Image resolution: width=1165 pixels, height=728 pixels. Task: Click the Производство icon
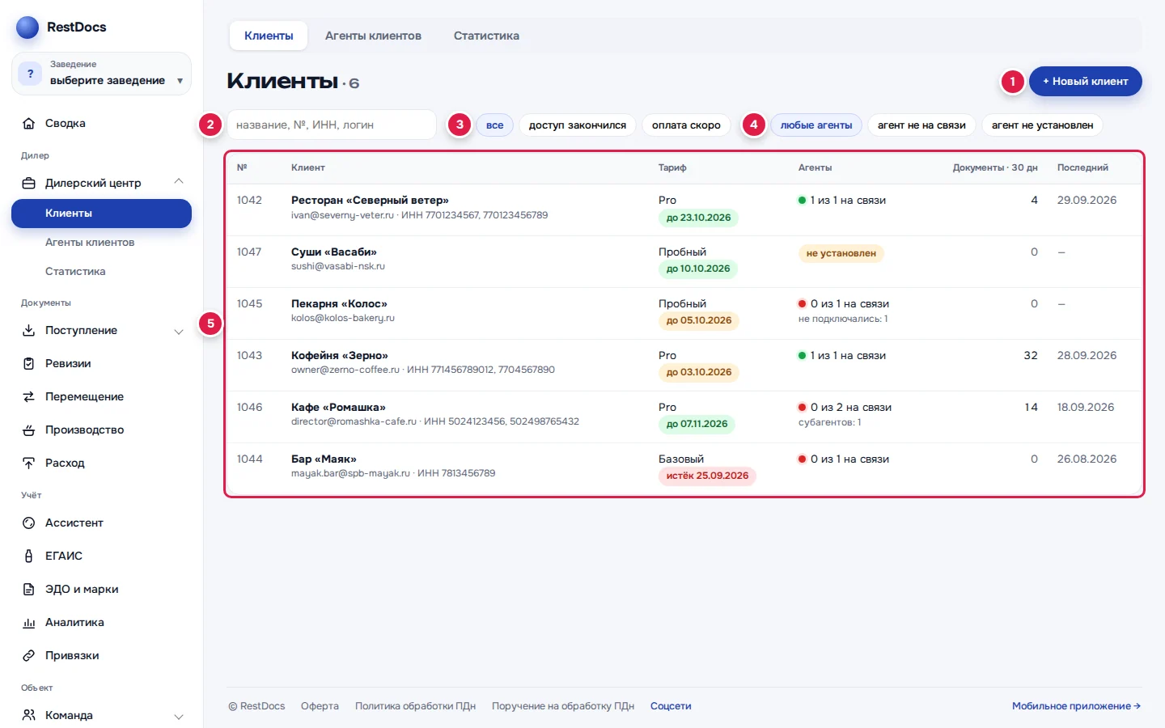(29, 430)
